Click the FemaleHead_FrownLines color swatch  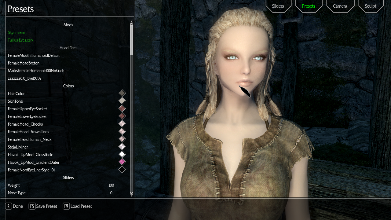122,131
